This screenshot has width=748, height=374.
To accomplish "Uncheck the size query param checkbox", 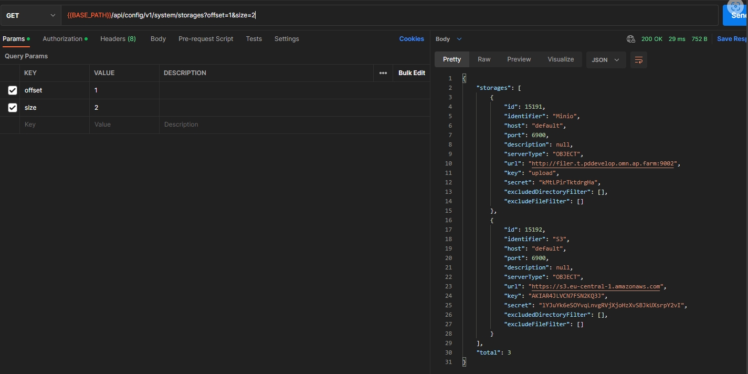I will (x=13, y=108).
